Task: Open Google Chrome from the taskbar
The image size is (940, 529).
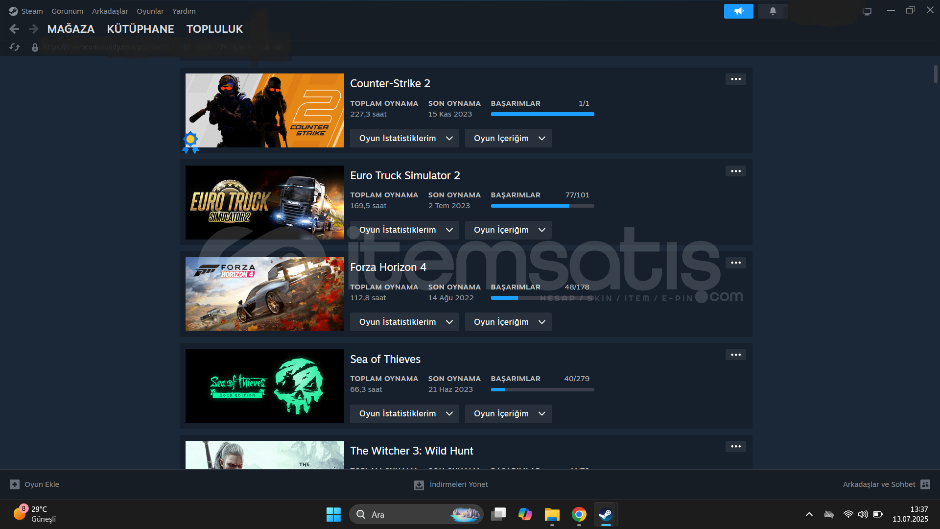Action: (579, 514)
